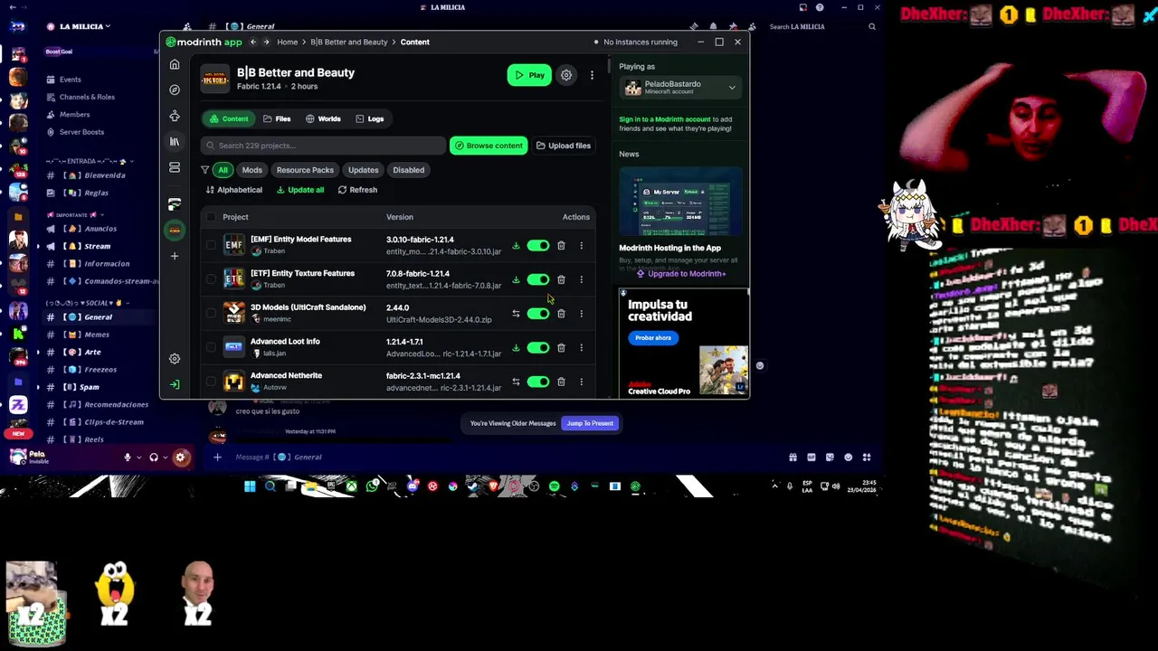Viewport: 1158px width, 651px height.
Task: Switch to the Content tab
Action: (x=228, y=118)
